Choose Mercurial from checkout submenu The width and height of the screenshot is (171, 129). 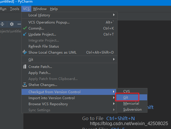pos(132,103)
